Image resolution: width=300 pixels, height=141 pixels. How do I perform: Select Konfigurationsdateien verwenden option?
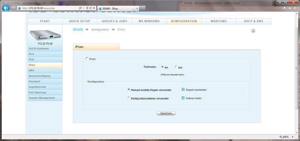[x=129, y=98]
